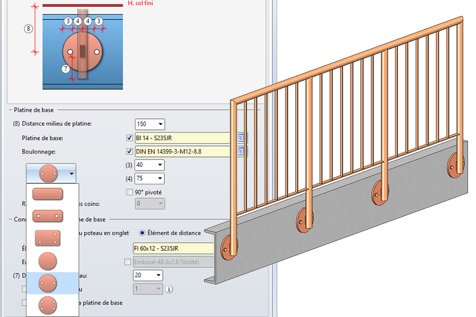Open the dimension (7) dropdown showing 20
This screenshot has width=476, height=317.
[x=158, y=275]
